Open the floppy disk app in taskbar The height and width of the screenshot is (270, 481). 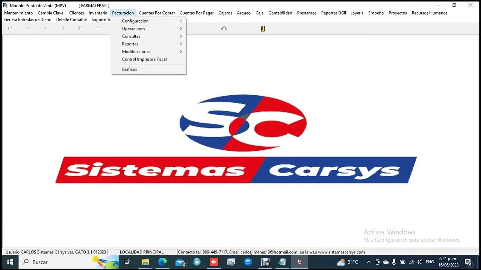click(265, 262)
